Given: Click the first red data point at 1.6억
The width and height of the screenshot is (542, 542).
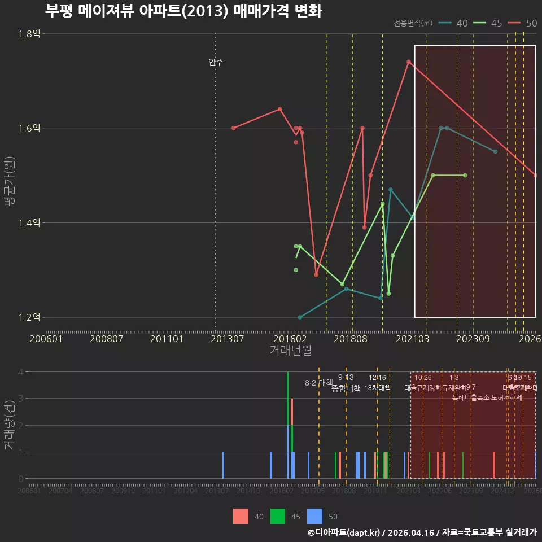Looking at the screenshot, I should (x=234, y=128).
